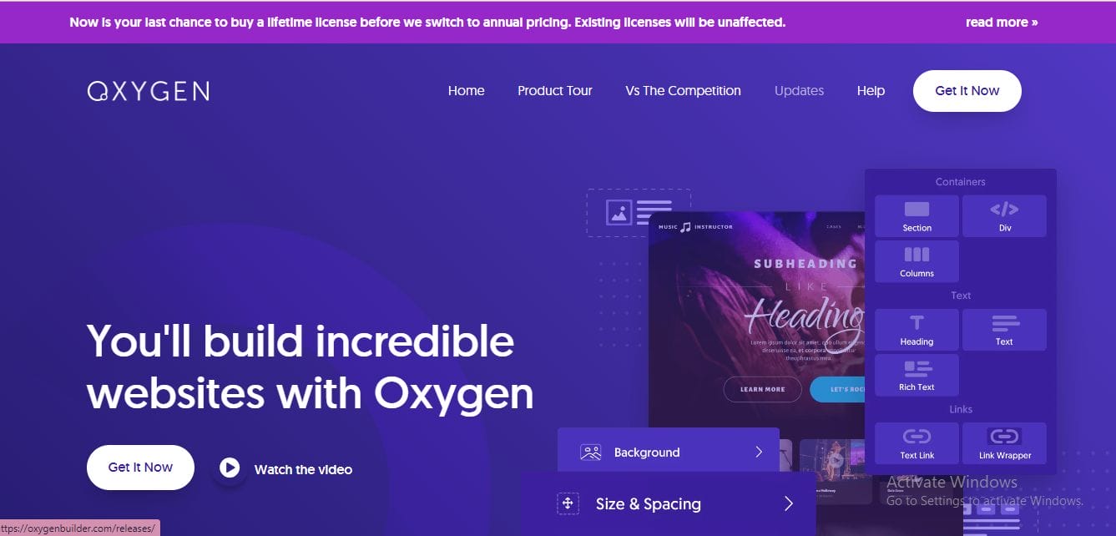Go to Vs The Competition page
1116x536 pixels.
tap(683, 91)
